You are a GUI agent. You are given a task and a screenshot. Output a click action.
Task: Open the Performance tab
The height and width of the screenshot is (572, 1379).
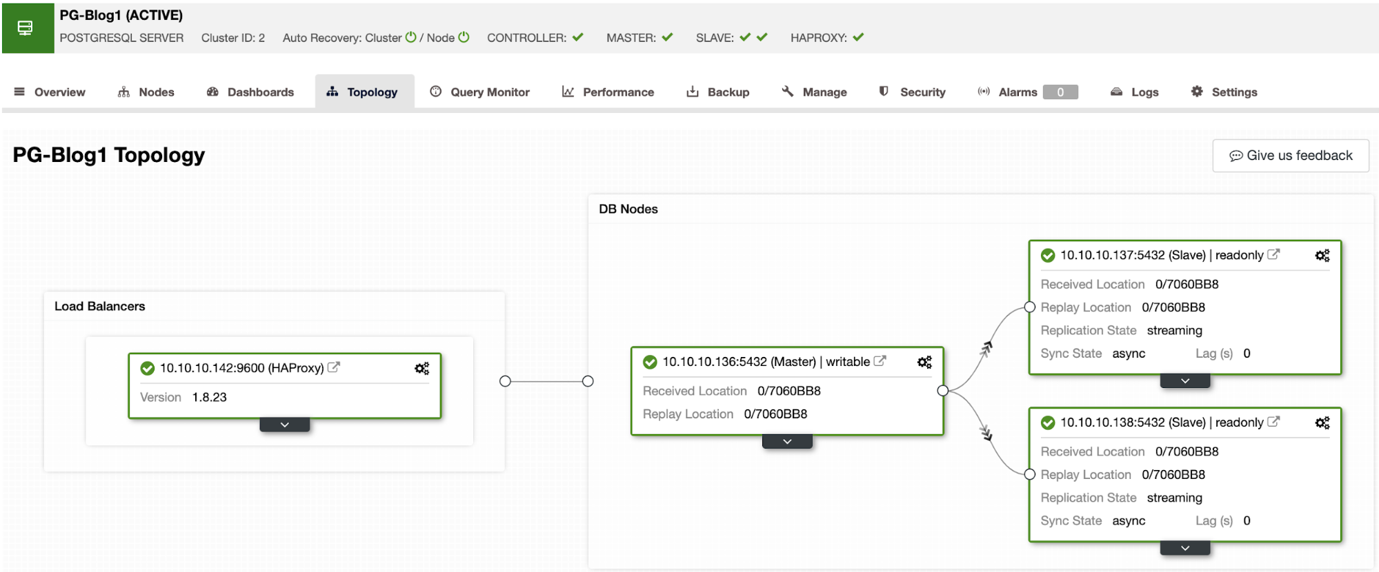pyautogui.click(x=608, y=92)
